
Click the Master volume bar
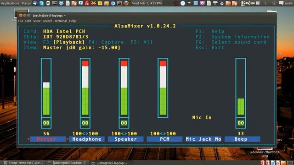46,88
